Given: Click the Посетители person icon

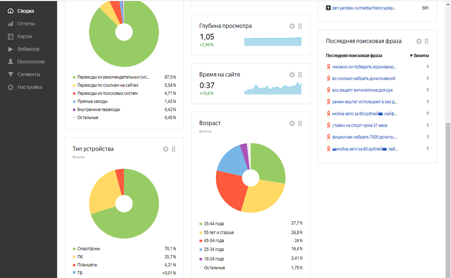Looking at the screenshot, I should (11, 62).
